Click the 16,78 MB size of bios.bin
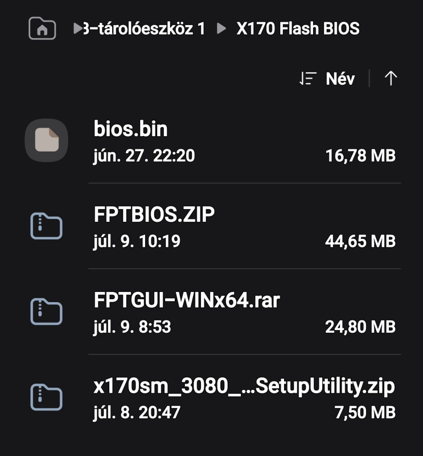This screenshot has width=423, height=456. click(x=360, y=156)
